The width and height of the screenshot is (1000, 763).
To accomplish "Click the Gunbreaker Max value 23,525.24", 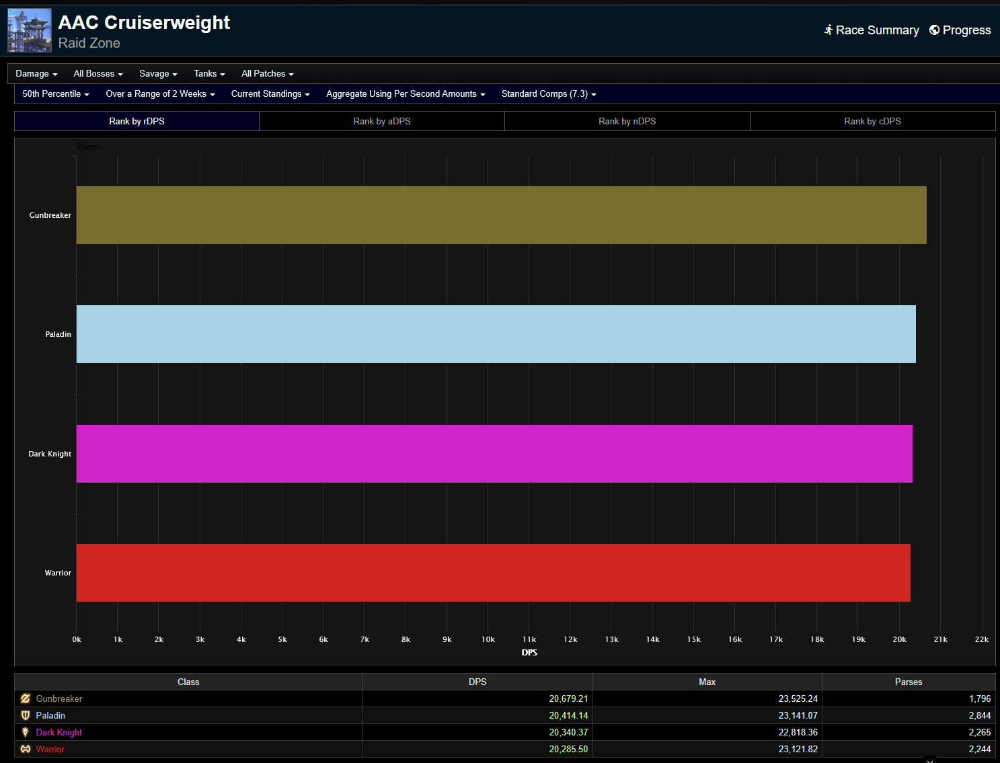I will 798,699.
